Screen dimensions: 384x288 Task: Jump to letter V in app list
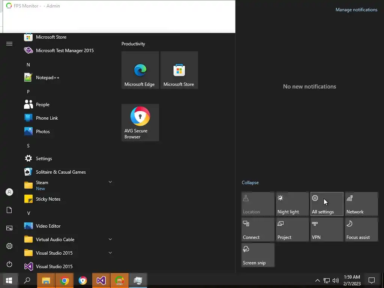point(28,213)
